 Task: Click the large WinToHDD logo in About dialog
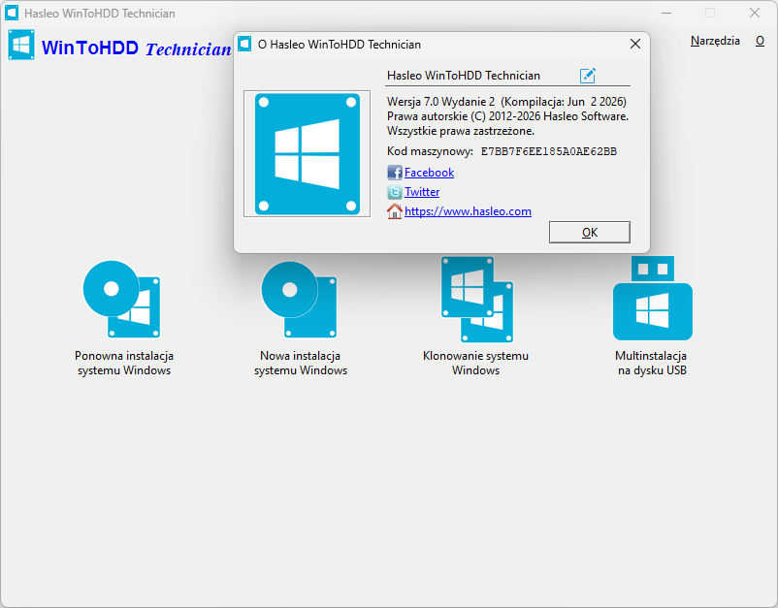pos(308,154)
